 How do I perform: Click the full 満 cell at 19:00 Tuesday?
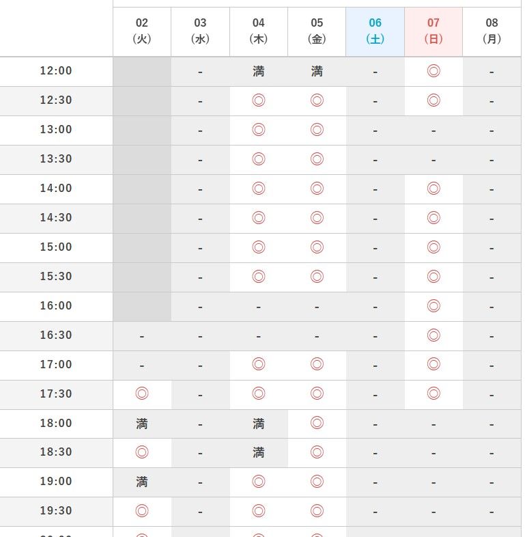[x=142, y=482]
